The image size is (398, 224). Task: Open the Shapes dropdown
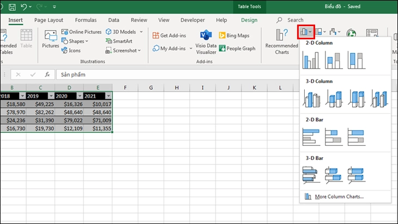point(77,41)
